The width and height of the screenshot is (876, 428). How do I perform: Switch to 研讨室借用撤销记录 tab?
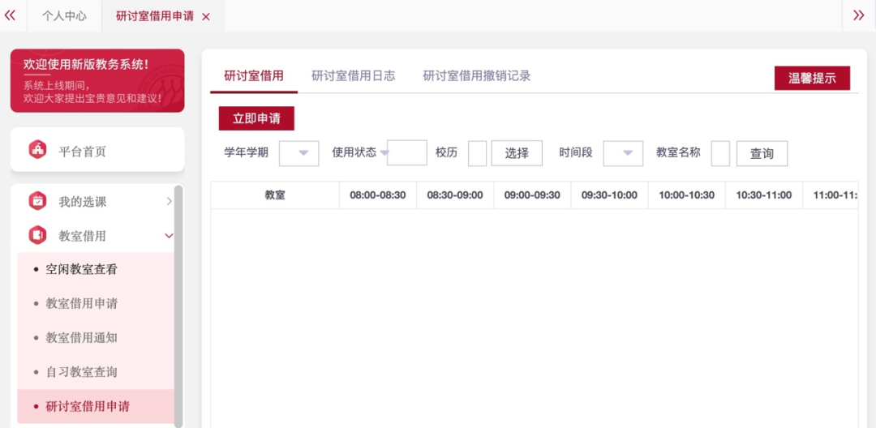tap(476, 76)
